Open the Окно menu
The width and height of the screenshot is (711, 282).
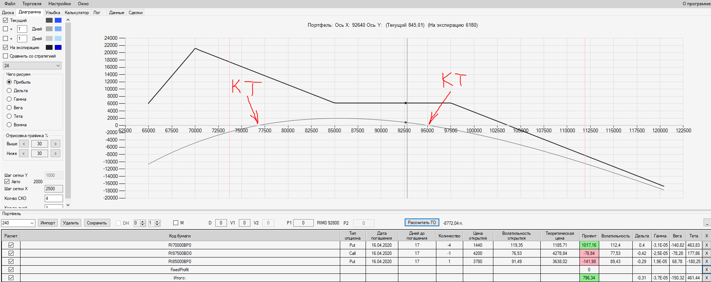coord(83,4)
